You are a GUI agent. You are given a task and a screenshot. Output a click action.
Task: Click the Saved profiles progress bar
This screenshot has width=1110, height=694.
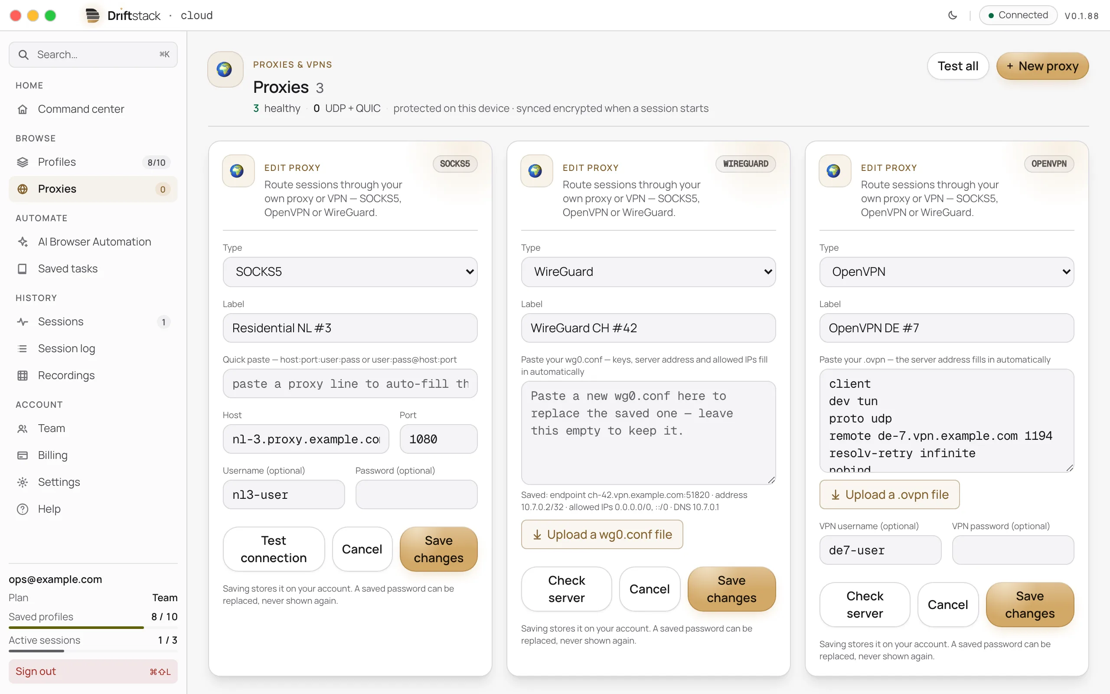(93, 628)
